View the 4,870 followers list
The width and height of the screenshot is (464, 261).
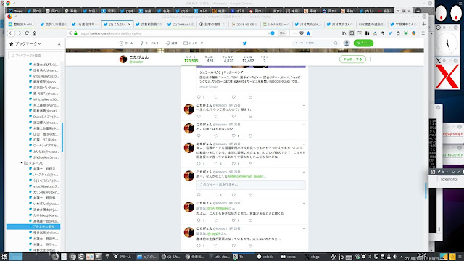229,59
